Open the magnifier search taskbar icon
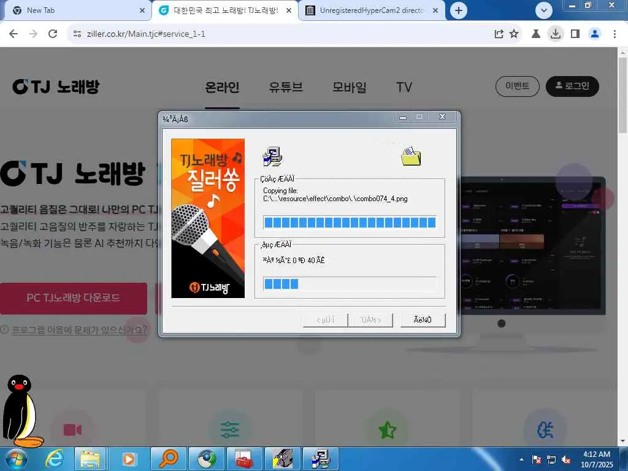The image size is (628, 471). pos(168,459)
